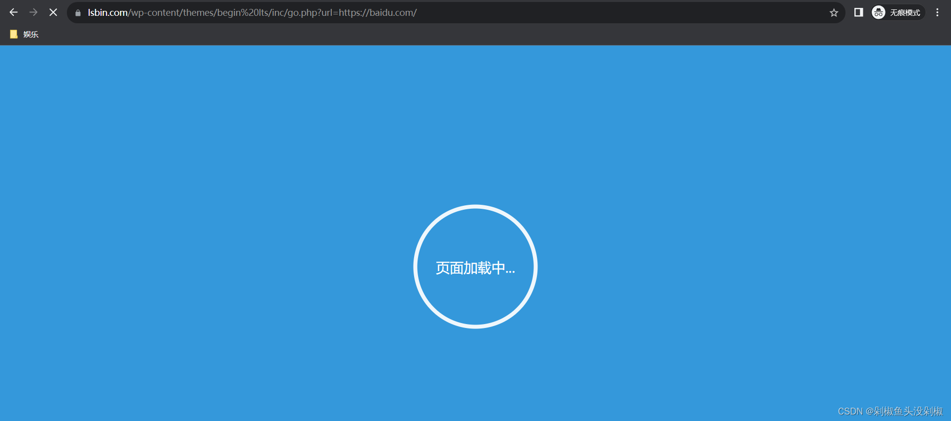
Task: Click the forward navigation arrow
Action: [33, 12]
